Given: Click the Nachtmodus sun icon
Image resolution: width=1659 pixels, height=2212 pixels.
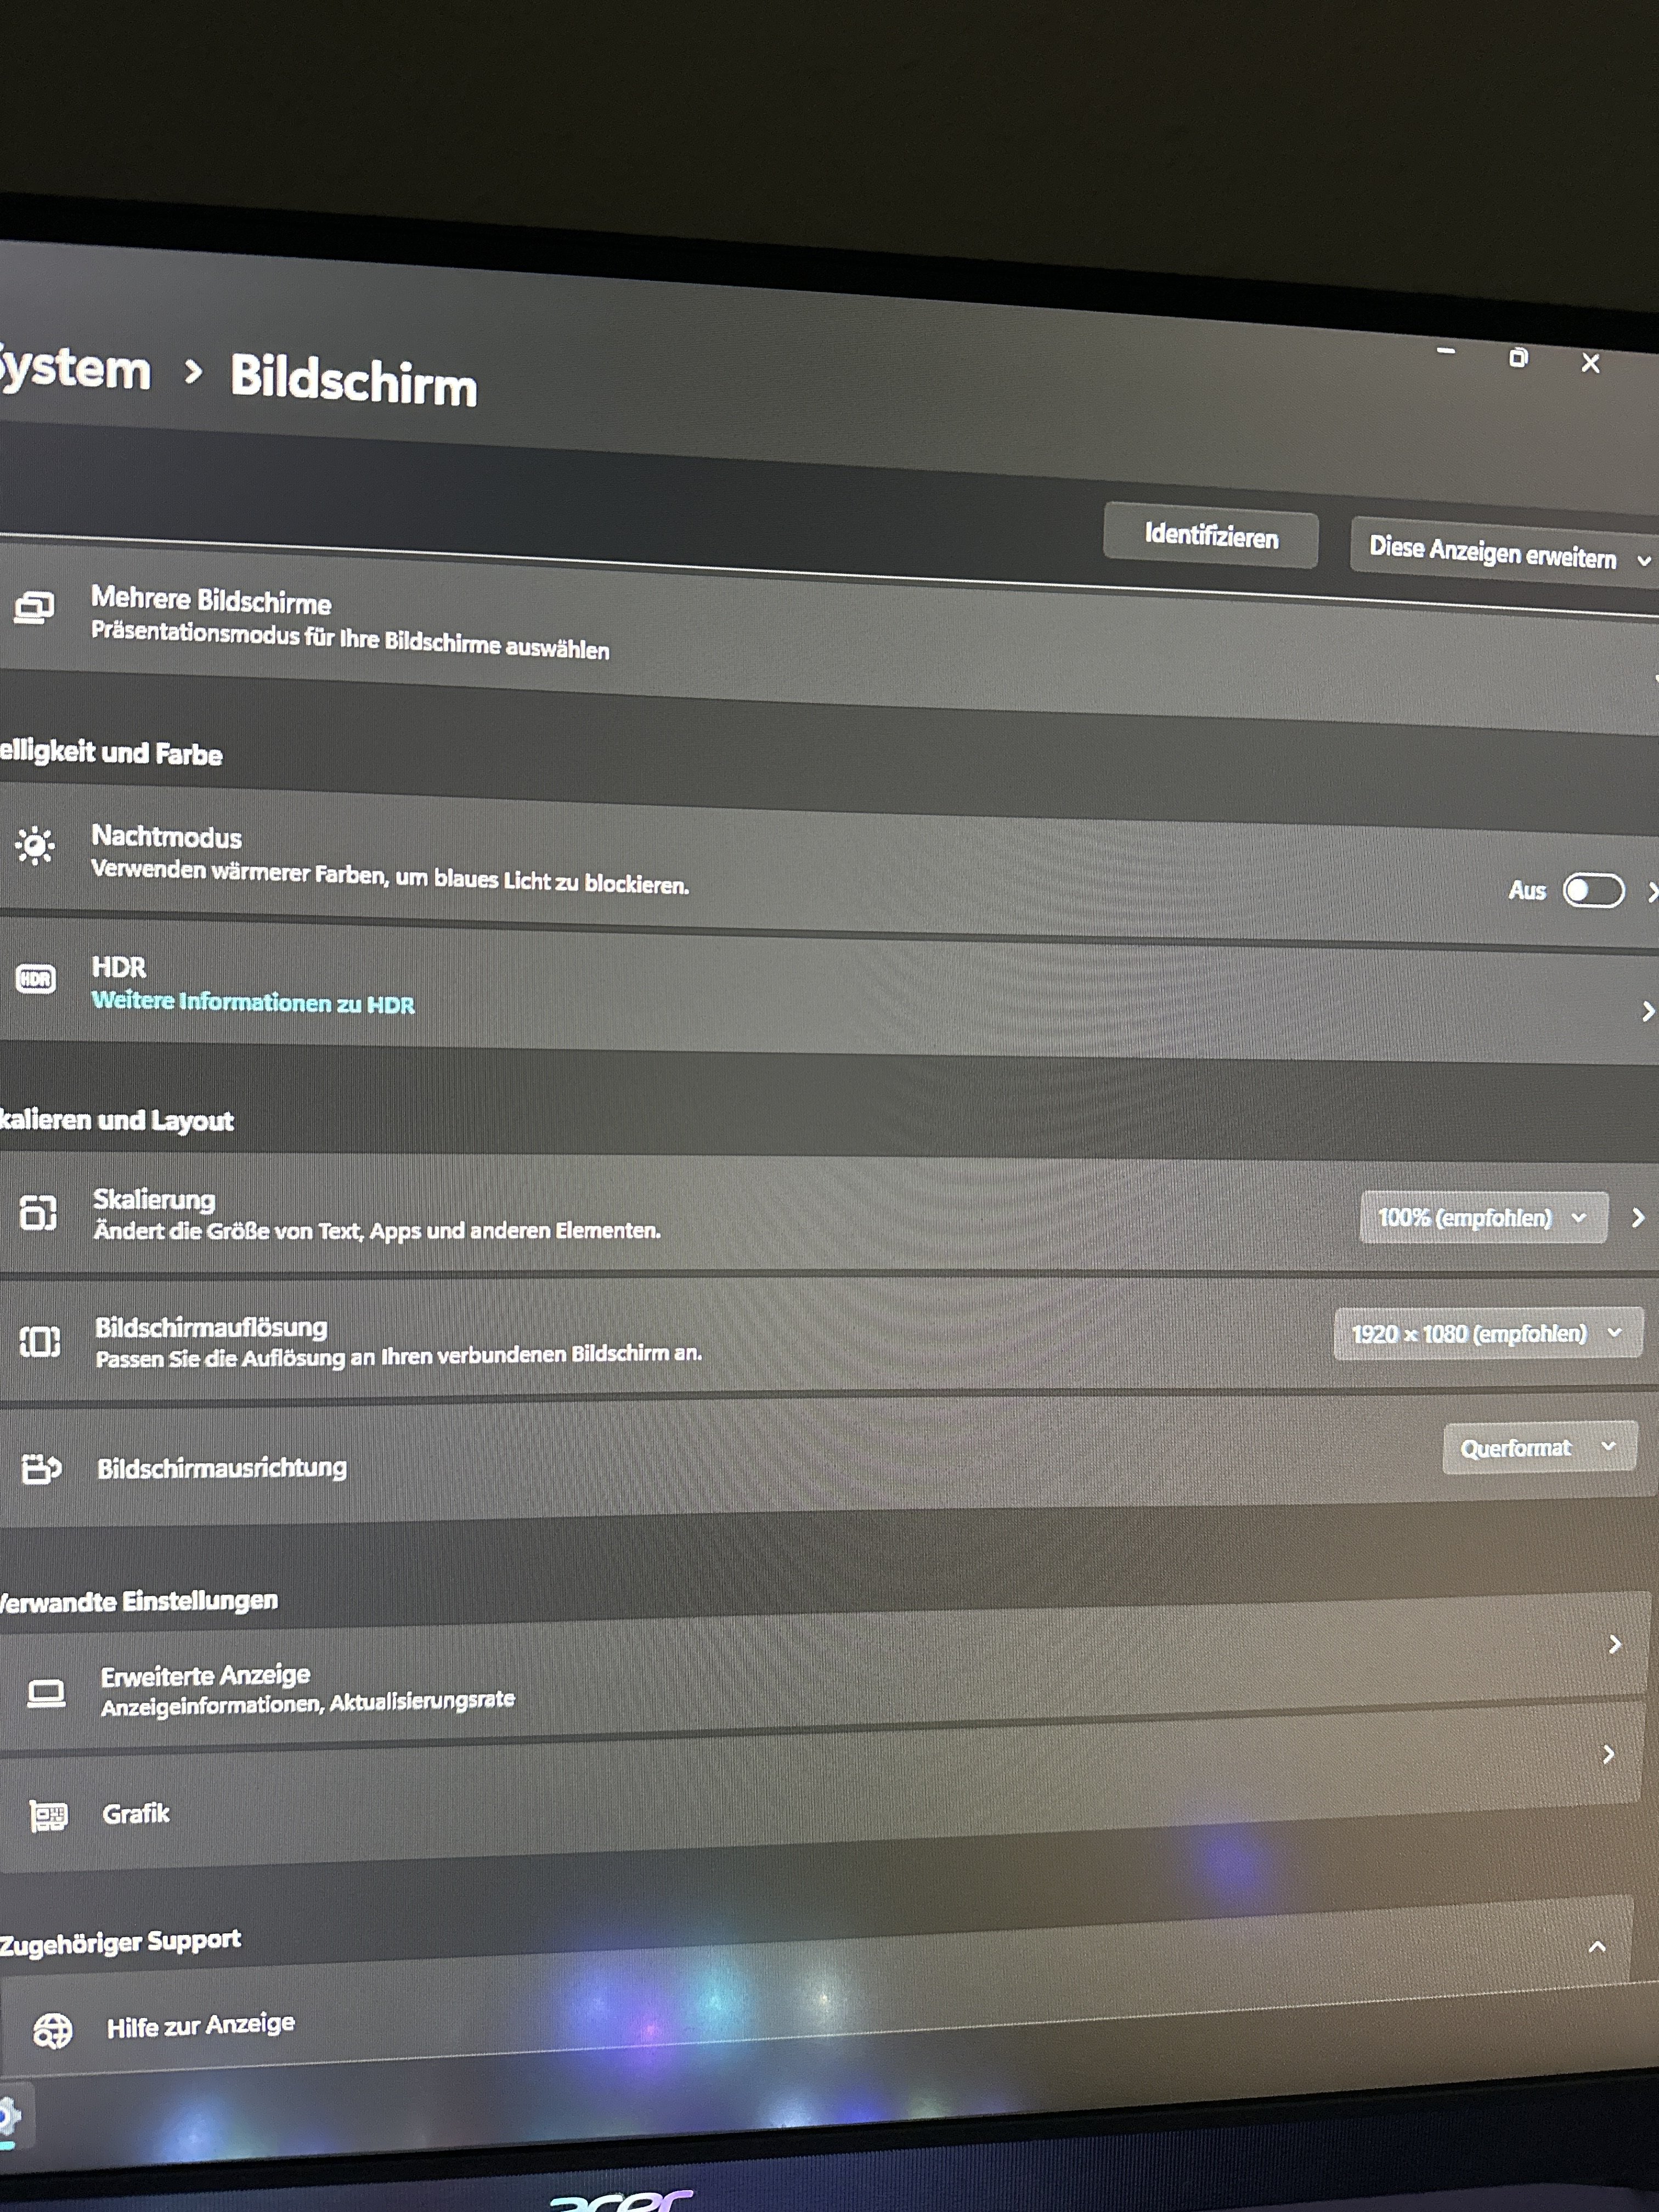Looking at the screenshot, I should [x=35, y=846].
